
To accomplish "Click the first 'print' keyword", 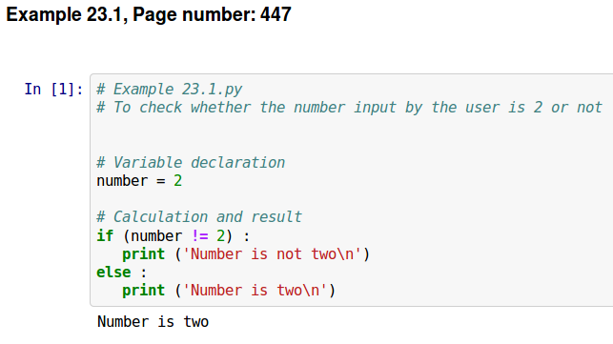I will click(143, 254).
